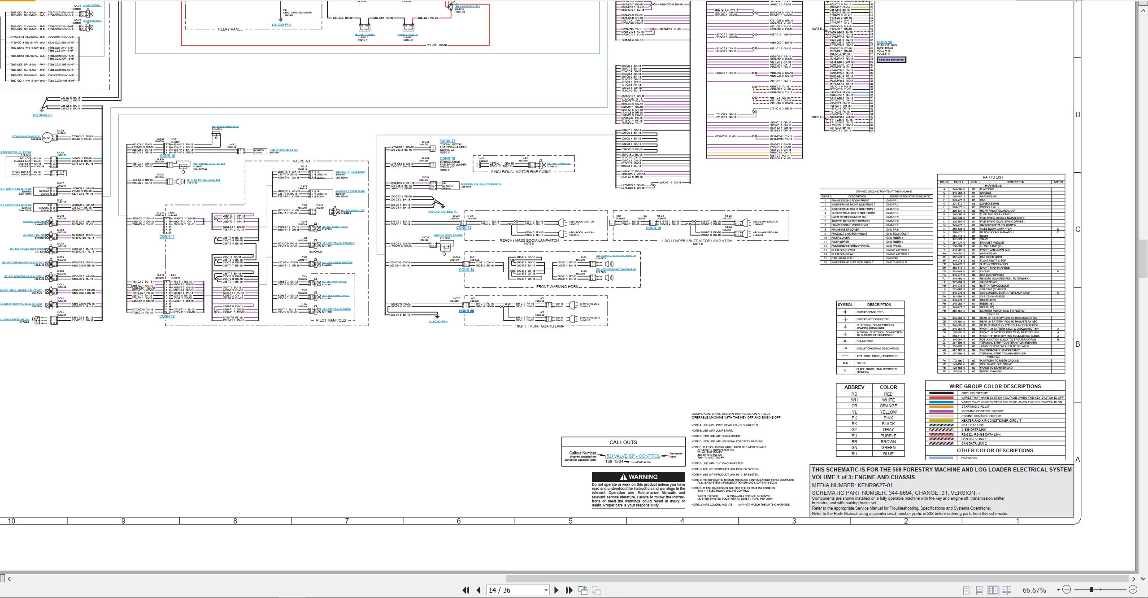Open the CONN 17 link

[448, 141]
